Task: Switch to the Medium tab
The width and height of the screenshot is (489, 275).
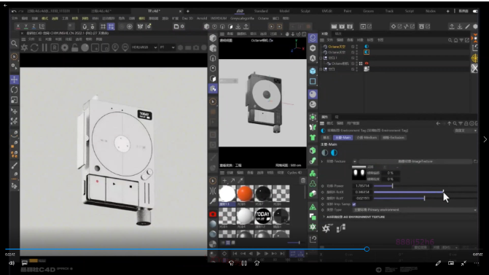Action: 367,137
